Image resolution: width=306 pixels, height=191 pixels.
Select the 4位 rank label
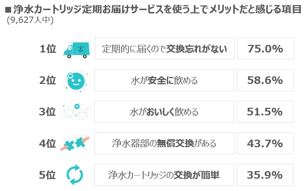47,144
